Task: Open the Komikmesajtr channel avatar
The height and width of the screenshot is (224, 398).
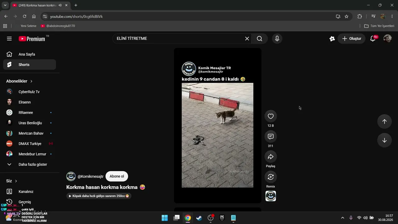Action: click(x=71, y=176)
